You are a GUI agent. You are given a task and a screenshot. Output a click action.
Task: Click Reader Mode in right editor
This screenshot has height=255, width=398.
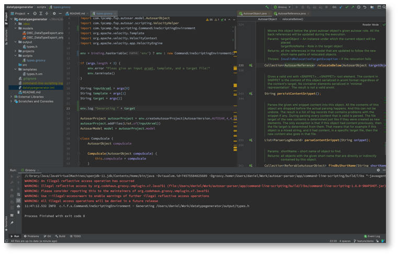pos(370,25)
